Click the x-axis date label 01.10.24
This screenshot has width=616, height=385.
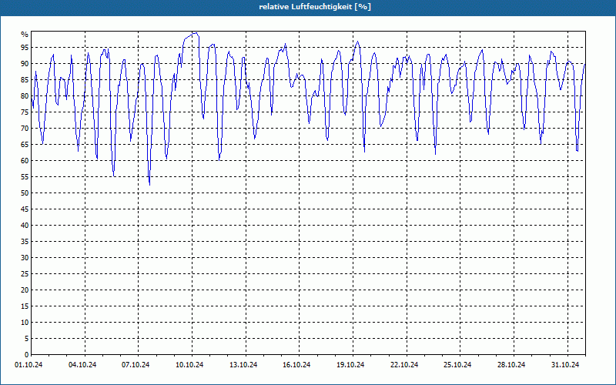click(28, 365)
